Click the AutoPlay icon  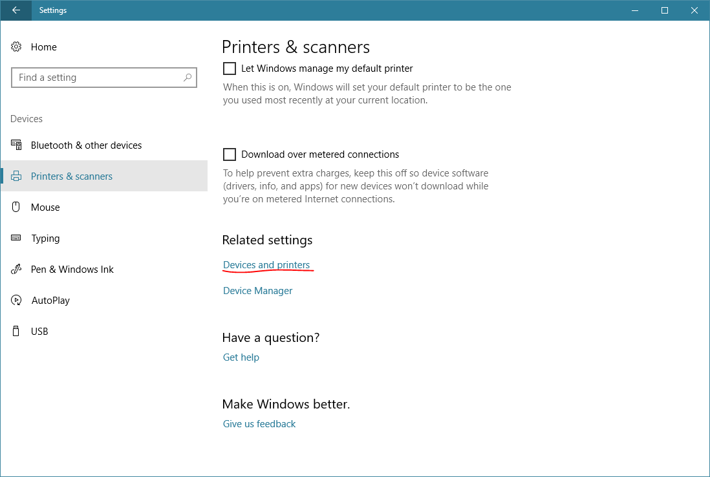point(16,300)
